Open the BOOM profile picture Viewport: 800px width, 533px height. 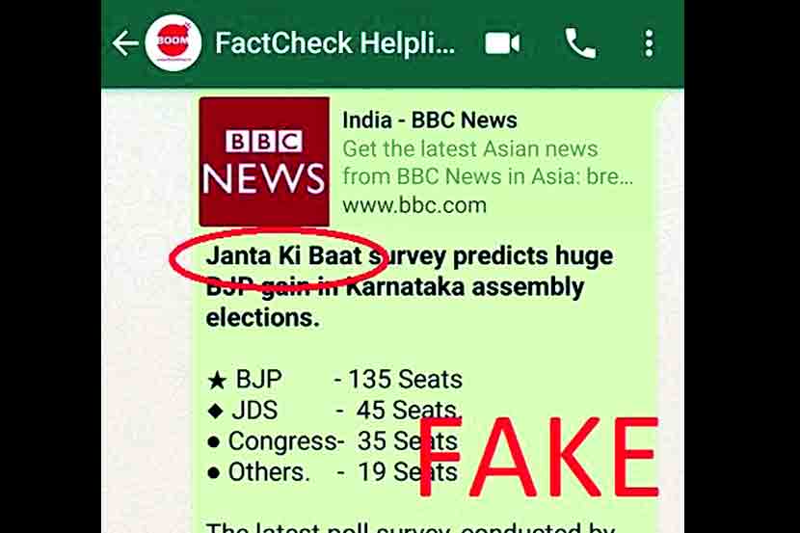pos(173,42)
